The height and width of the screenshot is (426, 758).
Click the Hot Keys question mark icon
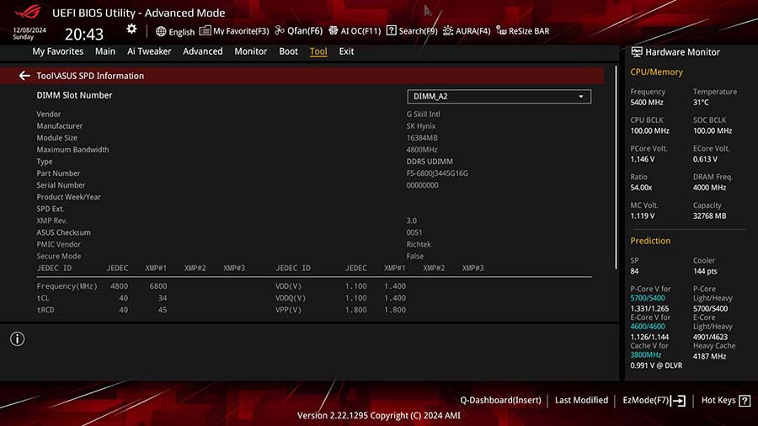745,401
